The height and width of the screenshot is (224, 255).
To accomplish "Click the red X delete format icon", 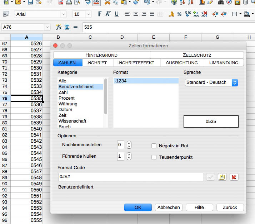I will [x=234, y=177].
